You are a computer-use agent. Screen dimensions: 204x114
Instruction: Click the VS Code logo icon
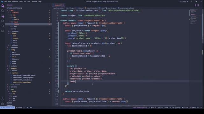[x=2, y=2]
